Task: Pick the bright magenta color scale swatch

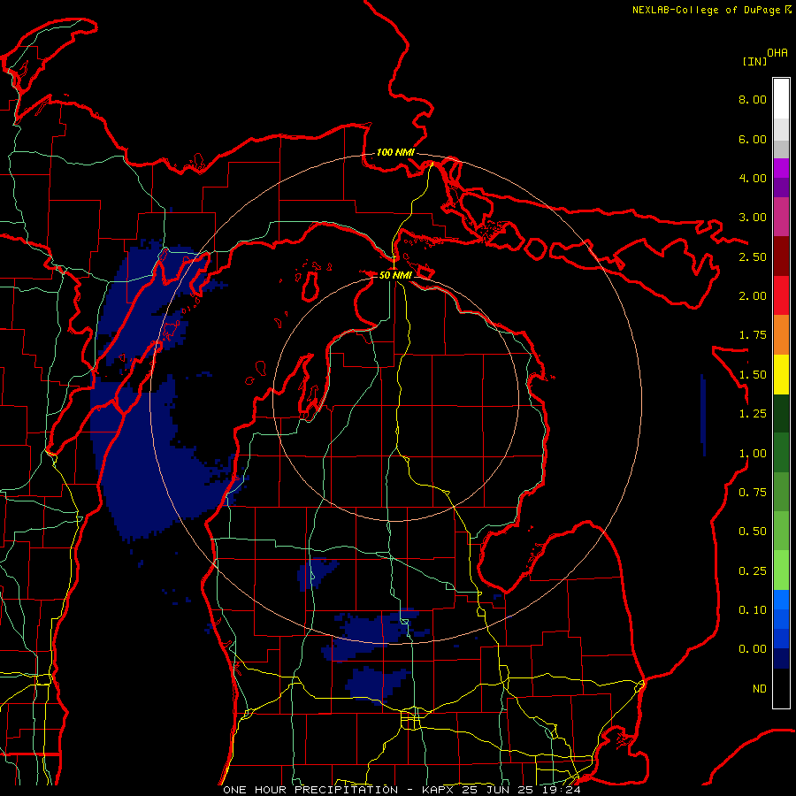Action: click(x=781, y=168)
